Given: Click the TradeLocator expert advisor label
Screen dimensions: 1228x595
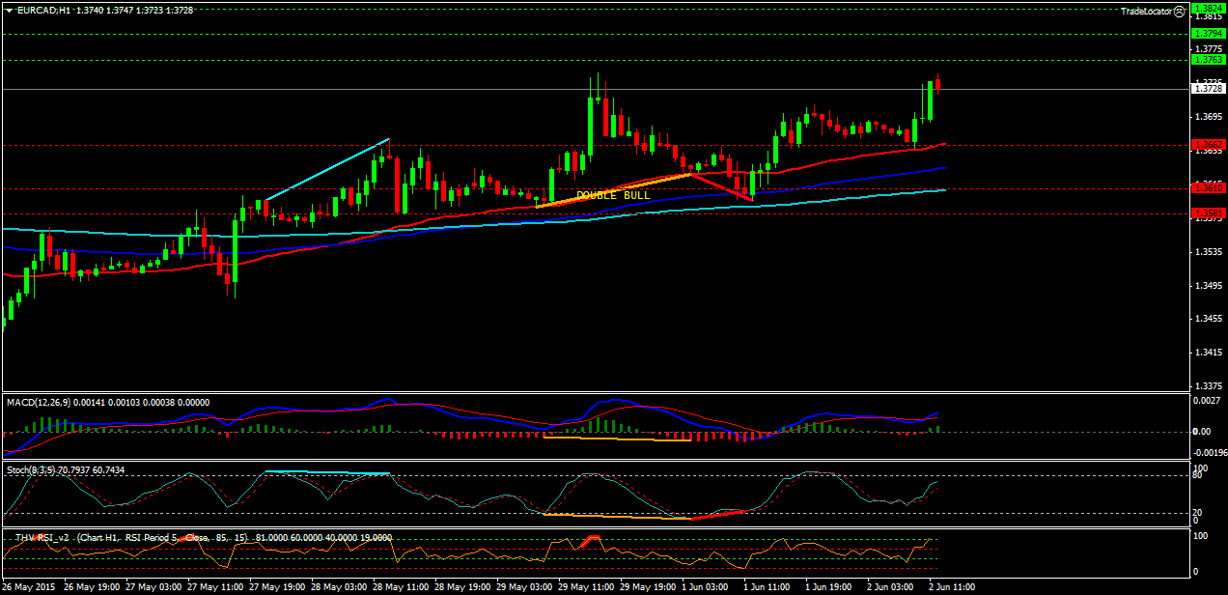Looking at the screenshot, I should (1147, 11).
